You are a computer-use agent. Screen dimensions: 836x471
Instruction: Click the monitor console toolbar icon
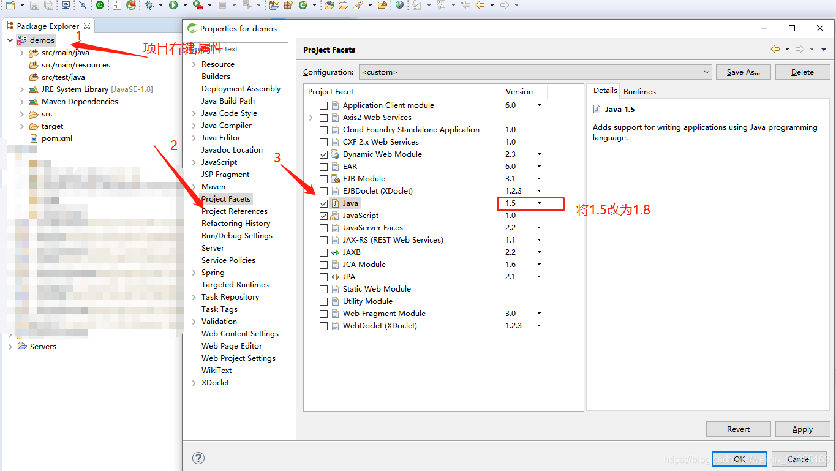click(x=66, y=5)
